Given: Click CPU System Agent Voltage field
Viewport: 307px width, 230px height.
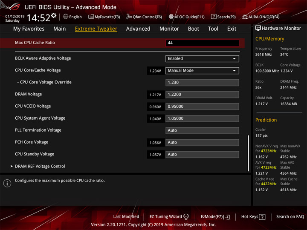Looking at the screenshot, I should pyautogui.click(x=202, y=118).
